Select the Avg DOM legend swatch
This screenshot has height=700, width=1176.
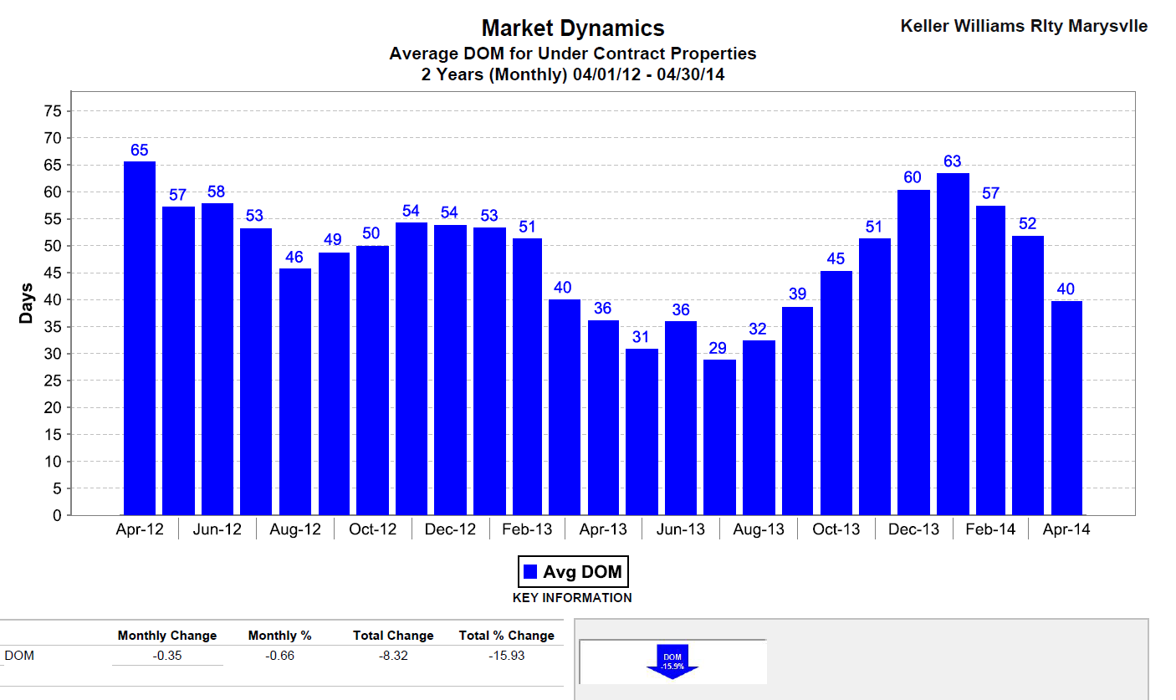point(529,571)
